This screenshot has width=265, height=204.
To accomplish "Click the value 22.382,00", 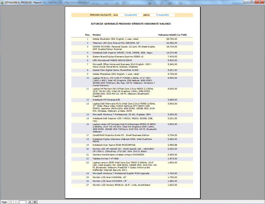I will [x=172, y=43].
